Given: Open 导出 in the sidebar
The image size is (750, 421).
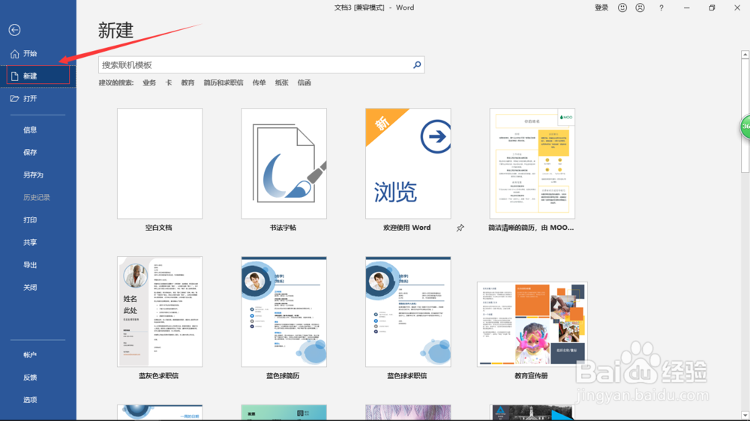Looking at the screenshot, I should pyautogui.click(x=30, y=264).
